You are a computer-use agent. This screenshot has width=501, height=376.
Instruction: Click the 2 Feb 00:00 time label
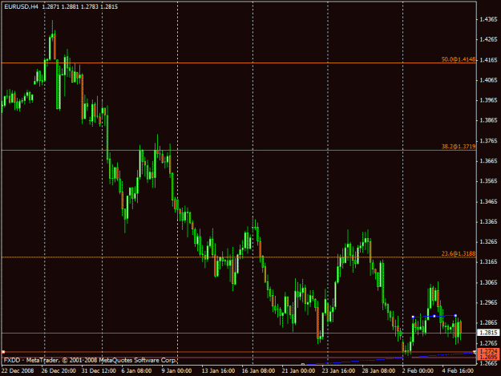pyautogui.click(x=418, y=370)
